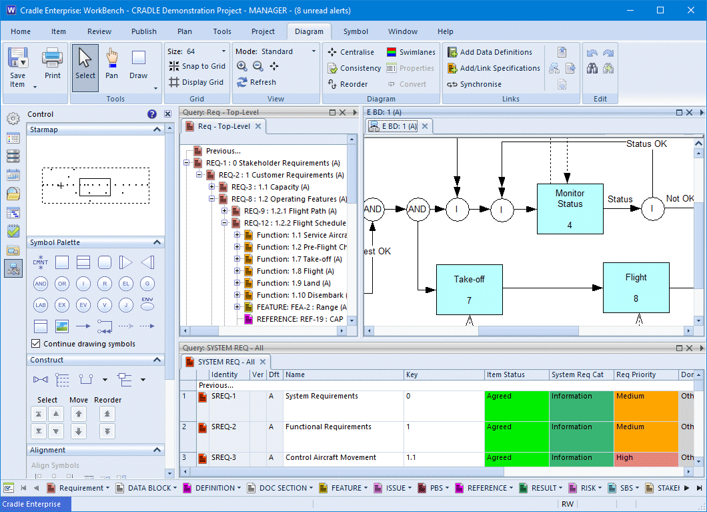Screen dimensions: 707x512
Task: Activate the Draw tool
Action: (x=139, y=64)
